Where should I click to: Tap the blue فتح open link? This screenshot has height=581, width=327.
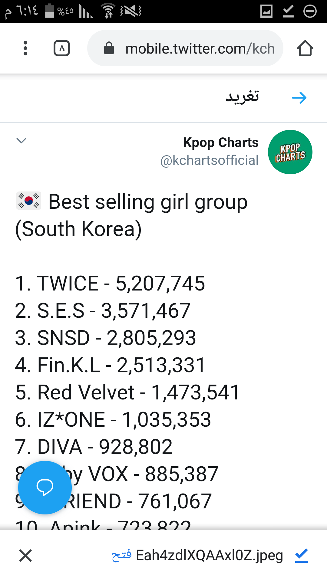click(x=122, y=556)
